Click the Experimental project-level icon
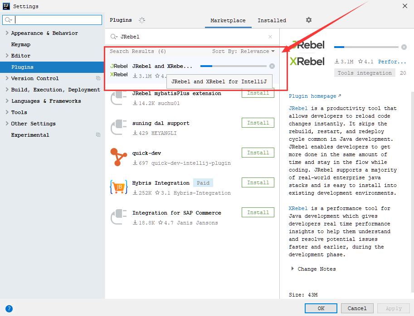The height and width of the screenshot is (316, 414). tap(98, 134)
